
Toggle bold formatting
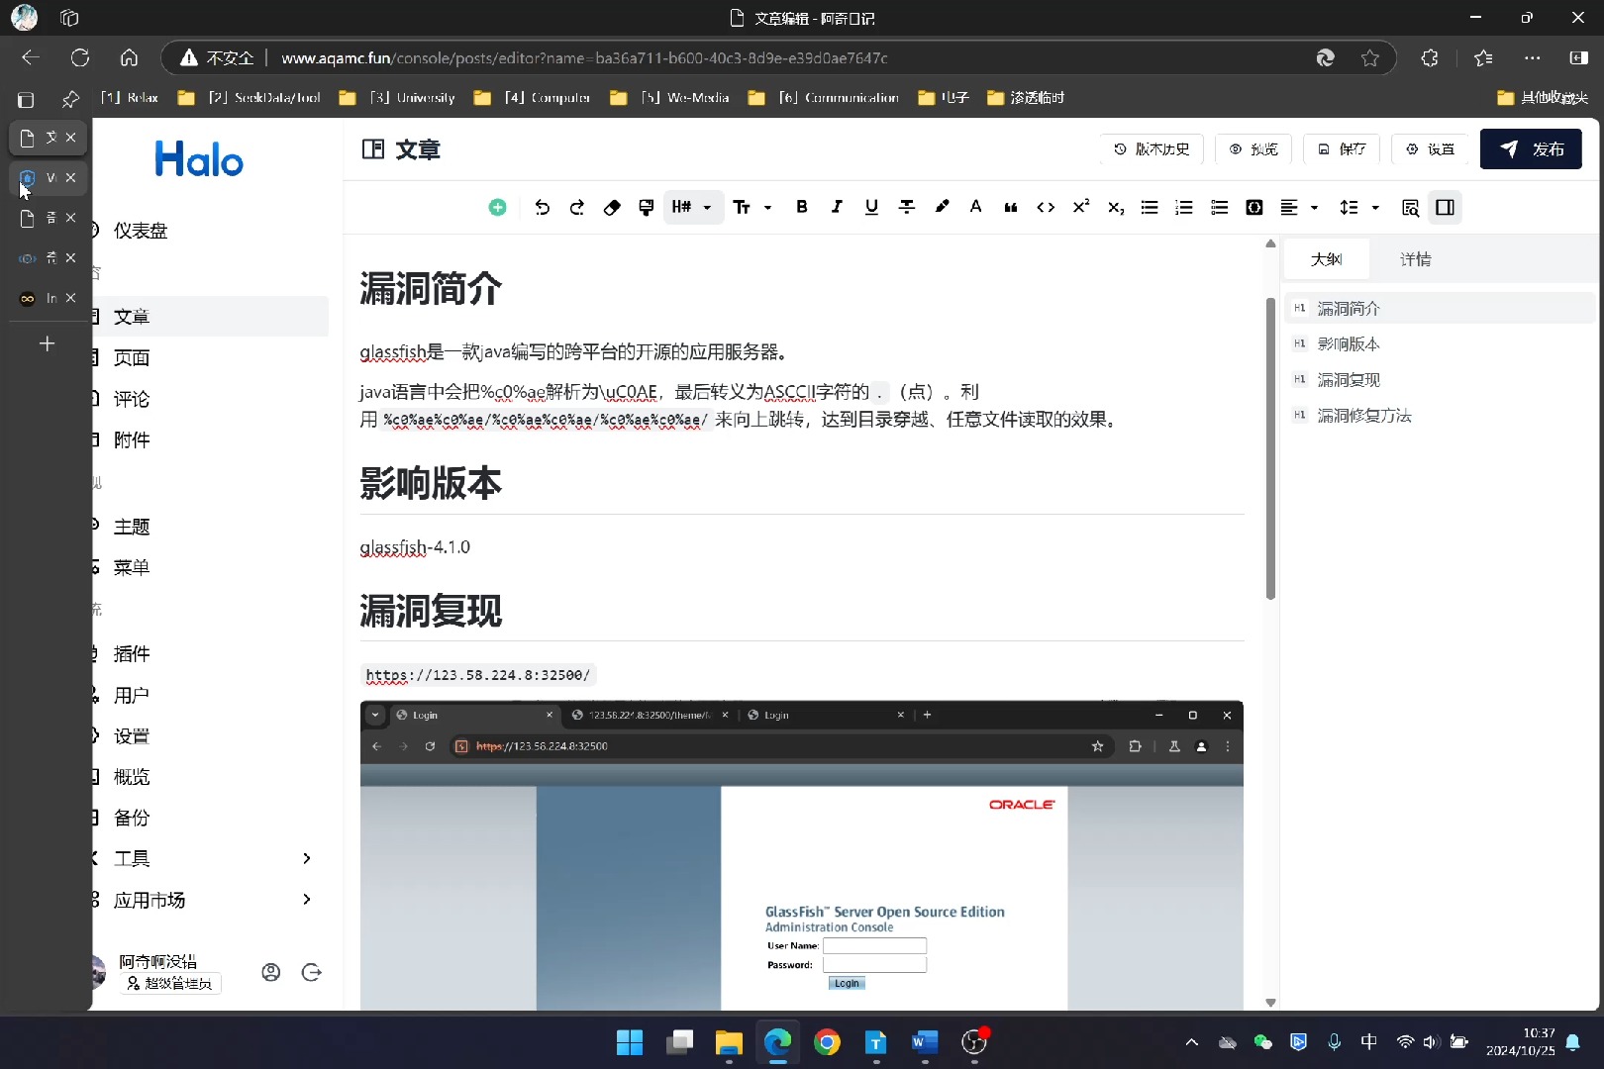[x=802, y=207]
